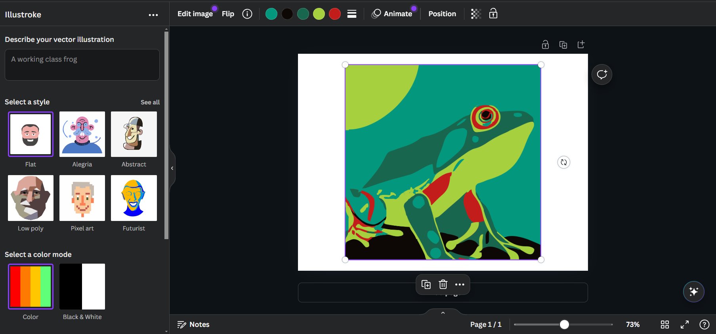Click the page lock icon above canvas
This screenshot has width=716, height=334.
coord(545,45)
